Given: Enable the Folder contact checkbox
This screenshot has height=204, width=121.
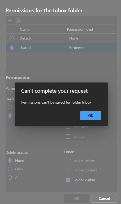Looking at the screenshot, I should tap(68, 170).
